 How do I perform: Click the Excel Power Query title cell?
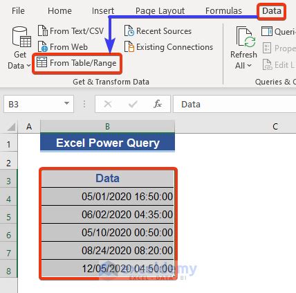[x=107, y=143]
